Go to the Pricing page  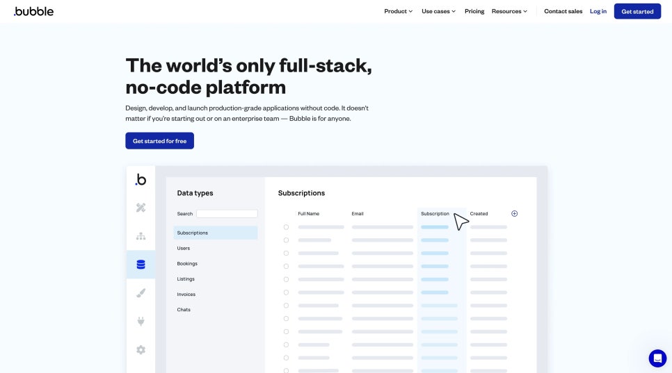(474, 11)
